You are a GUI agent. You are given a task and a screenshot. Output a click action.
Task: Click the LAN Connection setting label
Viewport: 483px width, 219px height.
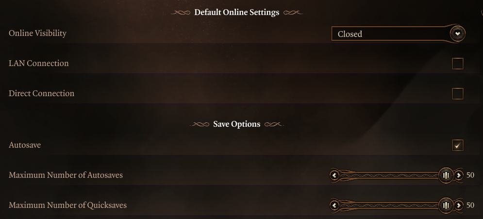click(39, 64)
